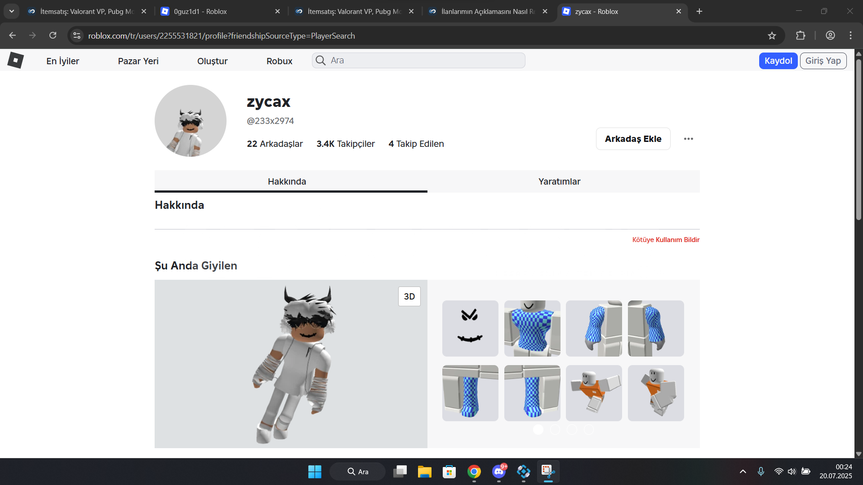Open Microsoft Store from taskbar
This screenshot has width=863, height=485.
click(x=449, y=472)
